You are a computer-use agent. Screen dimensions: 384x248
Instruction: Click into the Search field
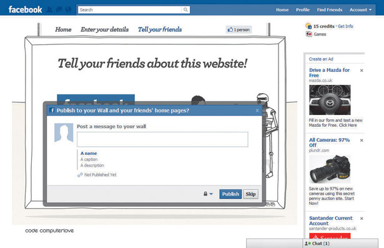point(130,10)
